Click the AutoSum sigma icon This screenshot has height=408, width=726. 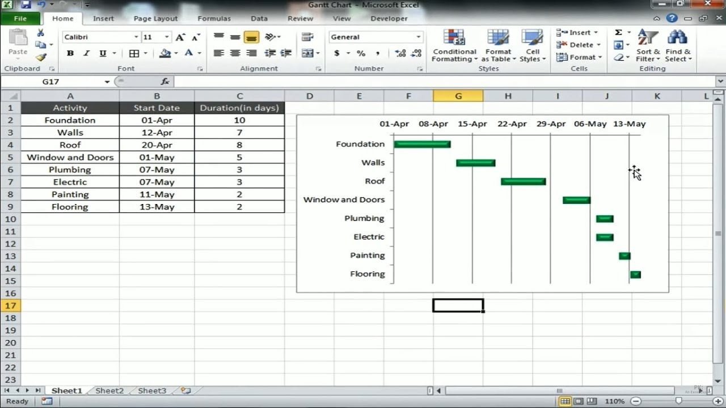[x=618, y=33]
